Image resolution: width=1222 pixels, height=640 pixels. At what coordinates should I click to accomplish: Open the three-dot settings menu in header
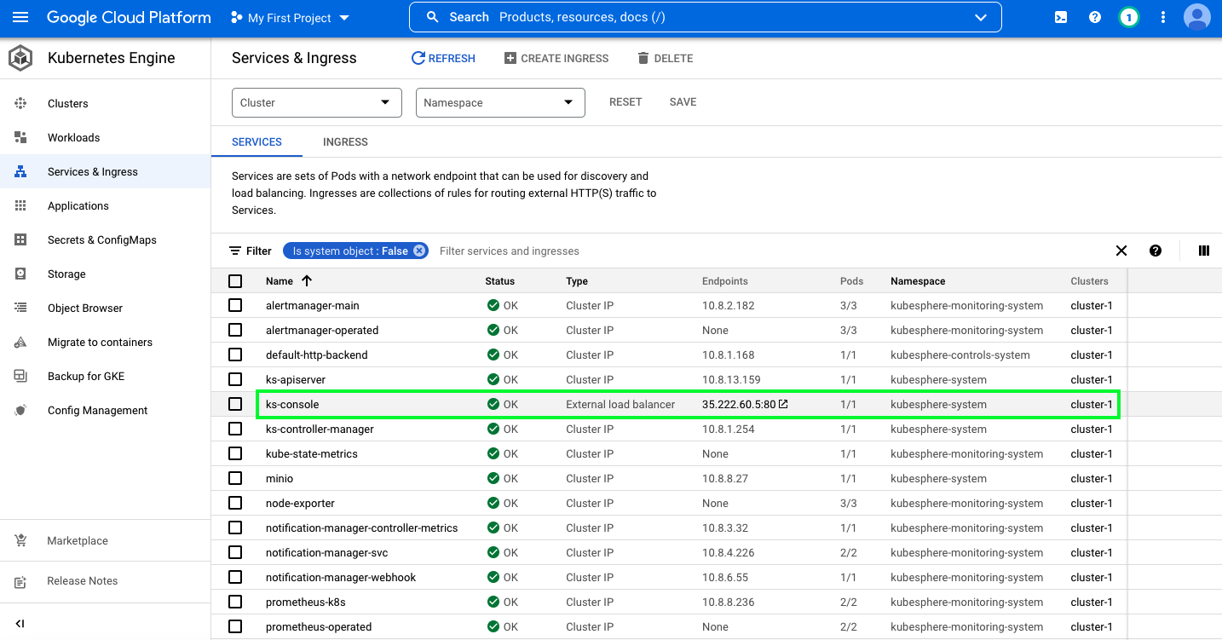pos(1163,17)
